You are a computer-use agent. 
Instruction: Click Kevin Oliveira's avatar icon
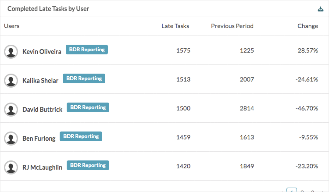click(x=11, y=52)
